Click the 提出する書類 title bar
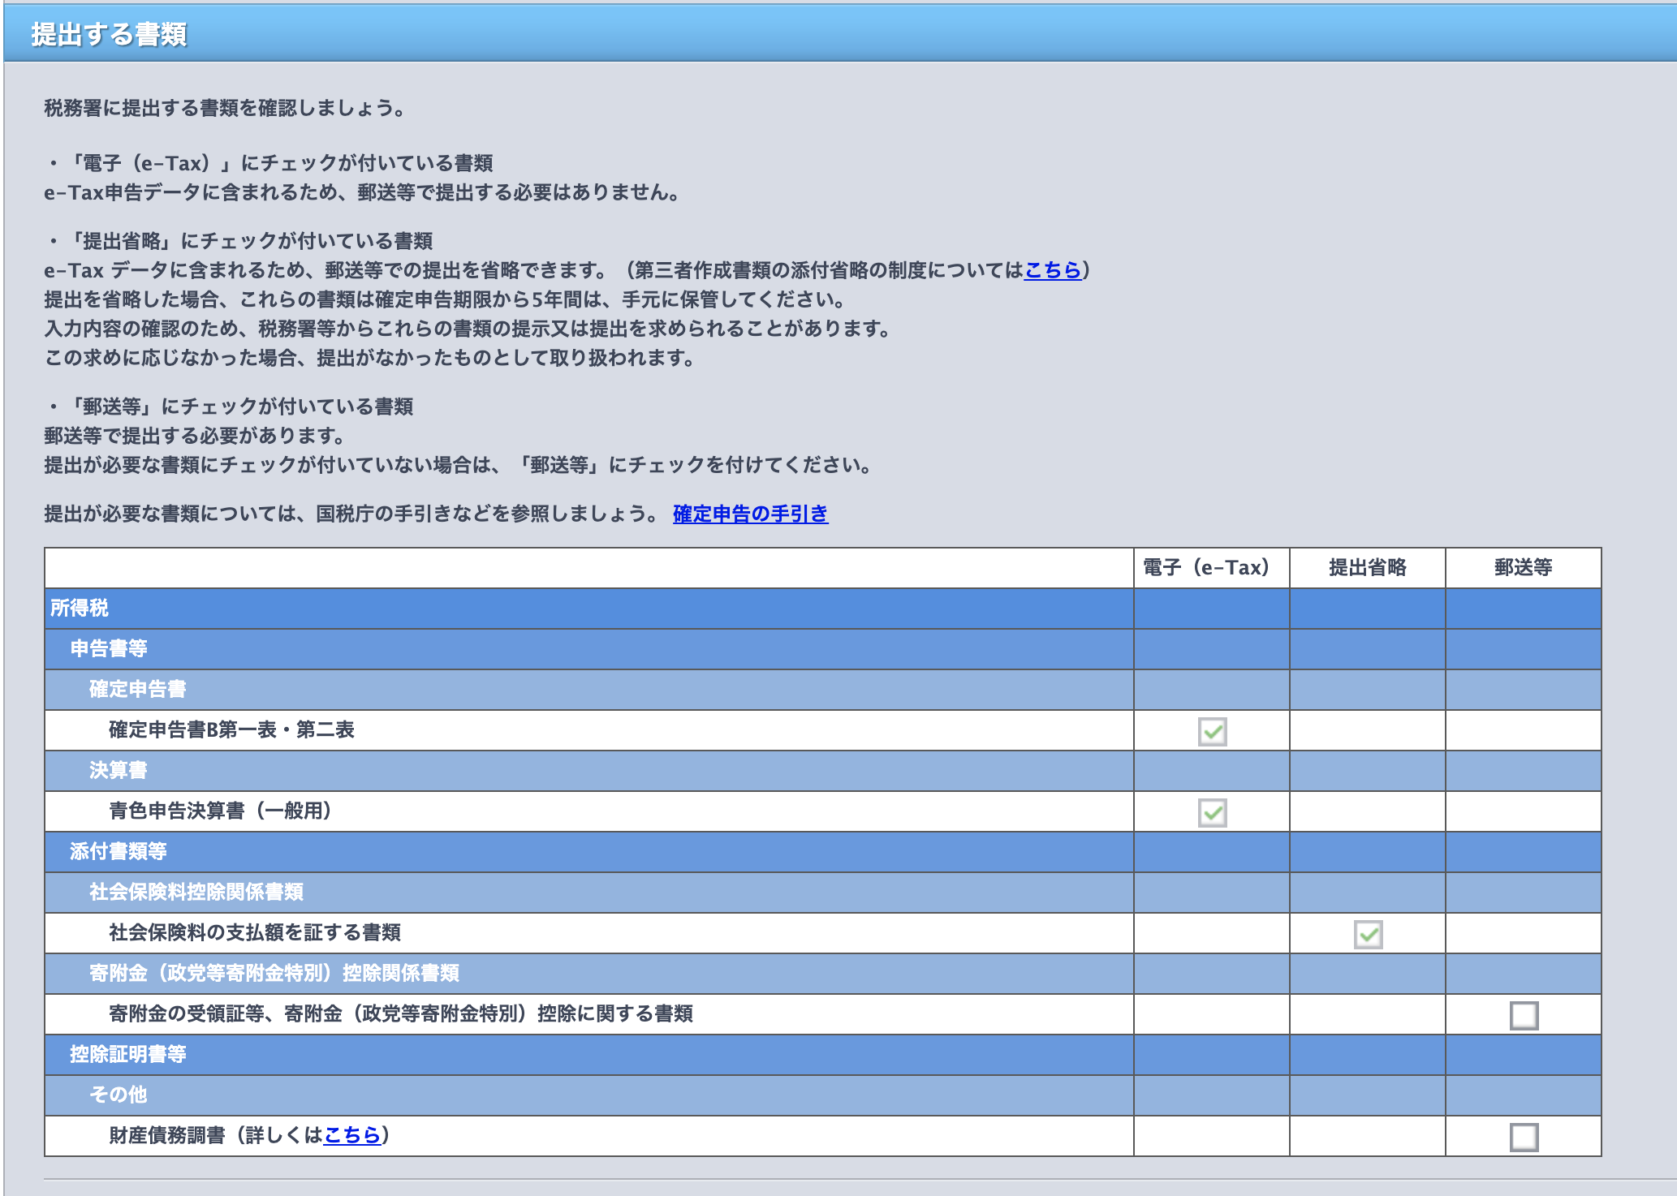Image resolution: width=1677 pixels, height=1196 pixels. point(109,34)
